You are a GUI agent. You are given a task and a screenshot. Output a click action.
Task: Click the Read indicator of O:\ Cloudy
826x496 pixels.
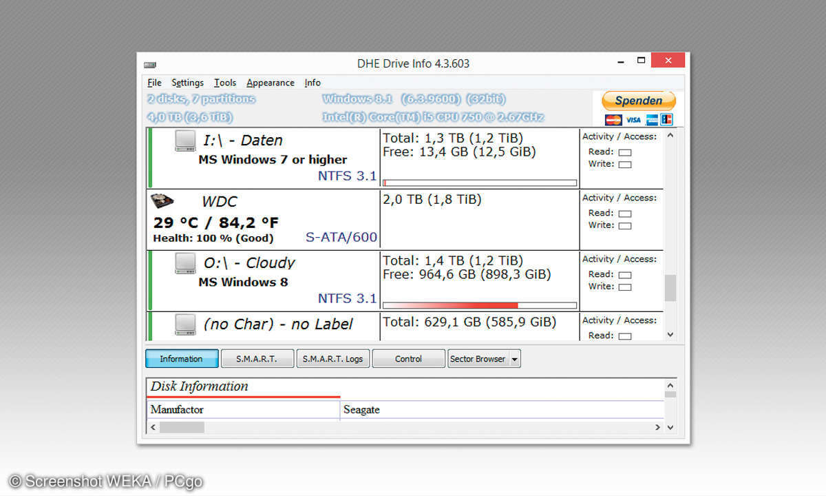tap(625, 275)
